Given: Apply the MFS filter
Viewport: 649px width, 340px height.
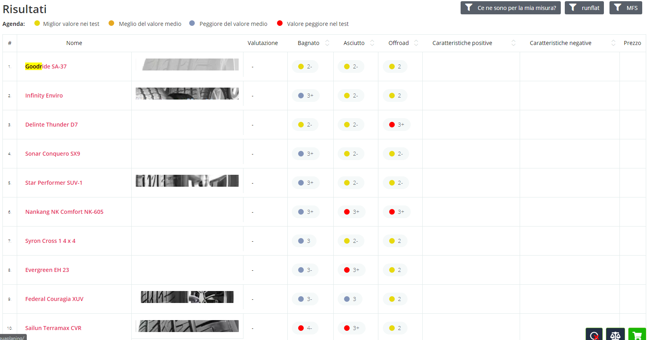Looking at the screenshot, I should click(625, 8).
